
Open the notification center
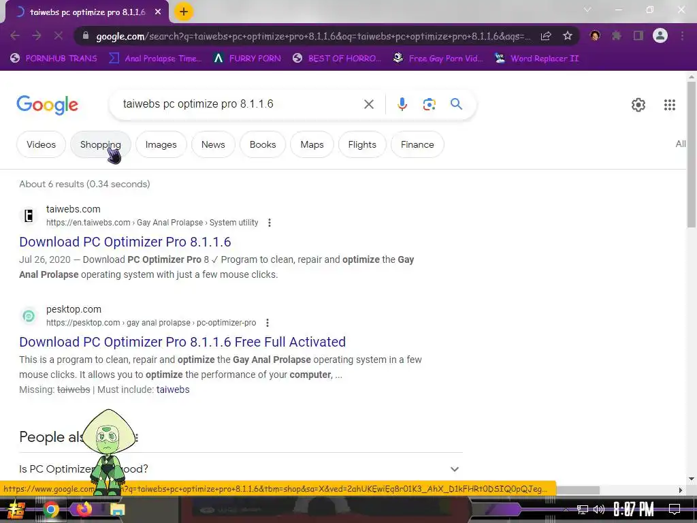pos(675,509)
